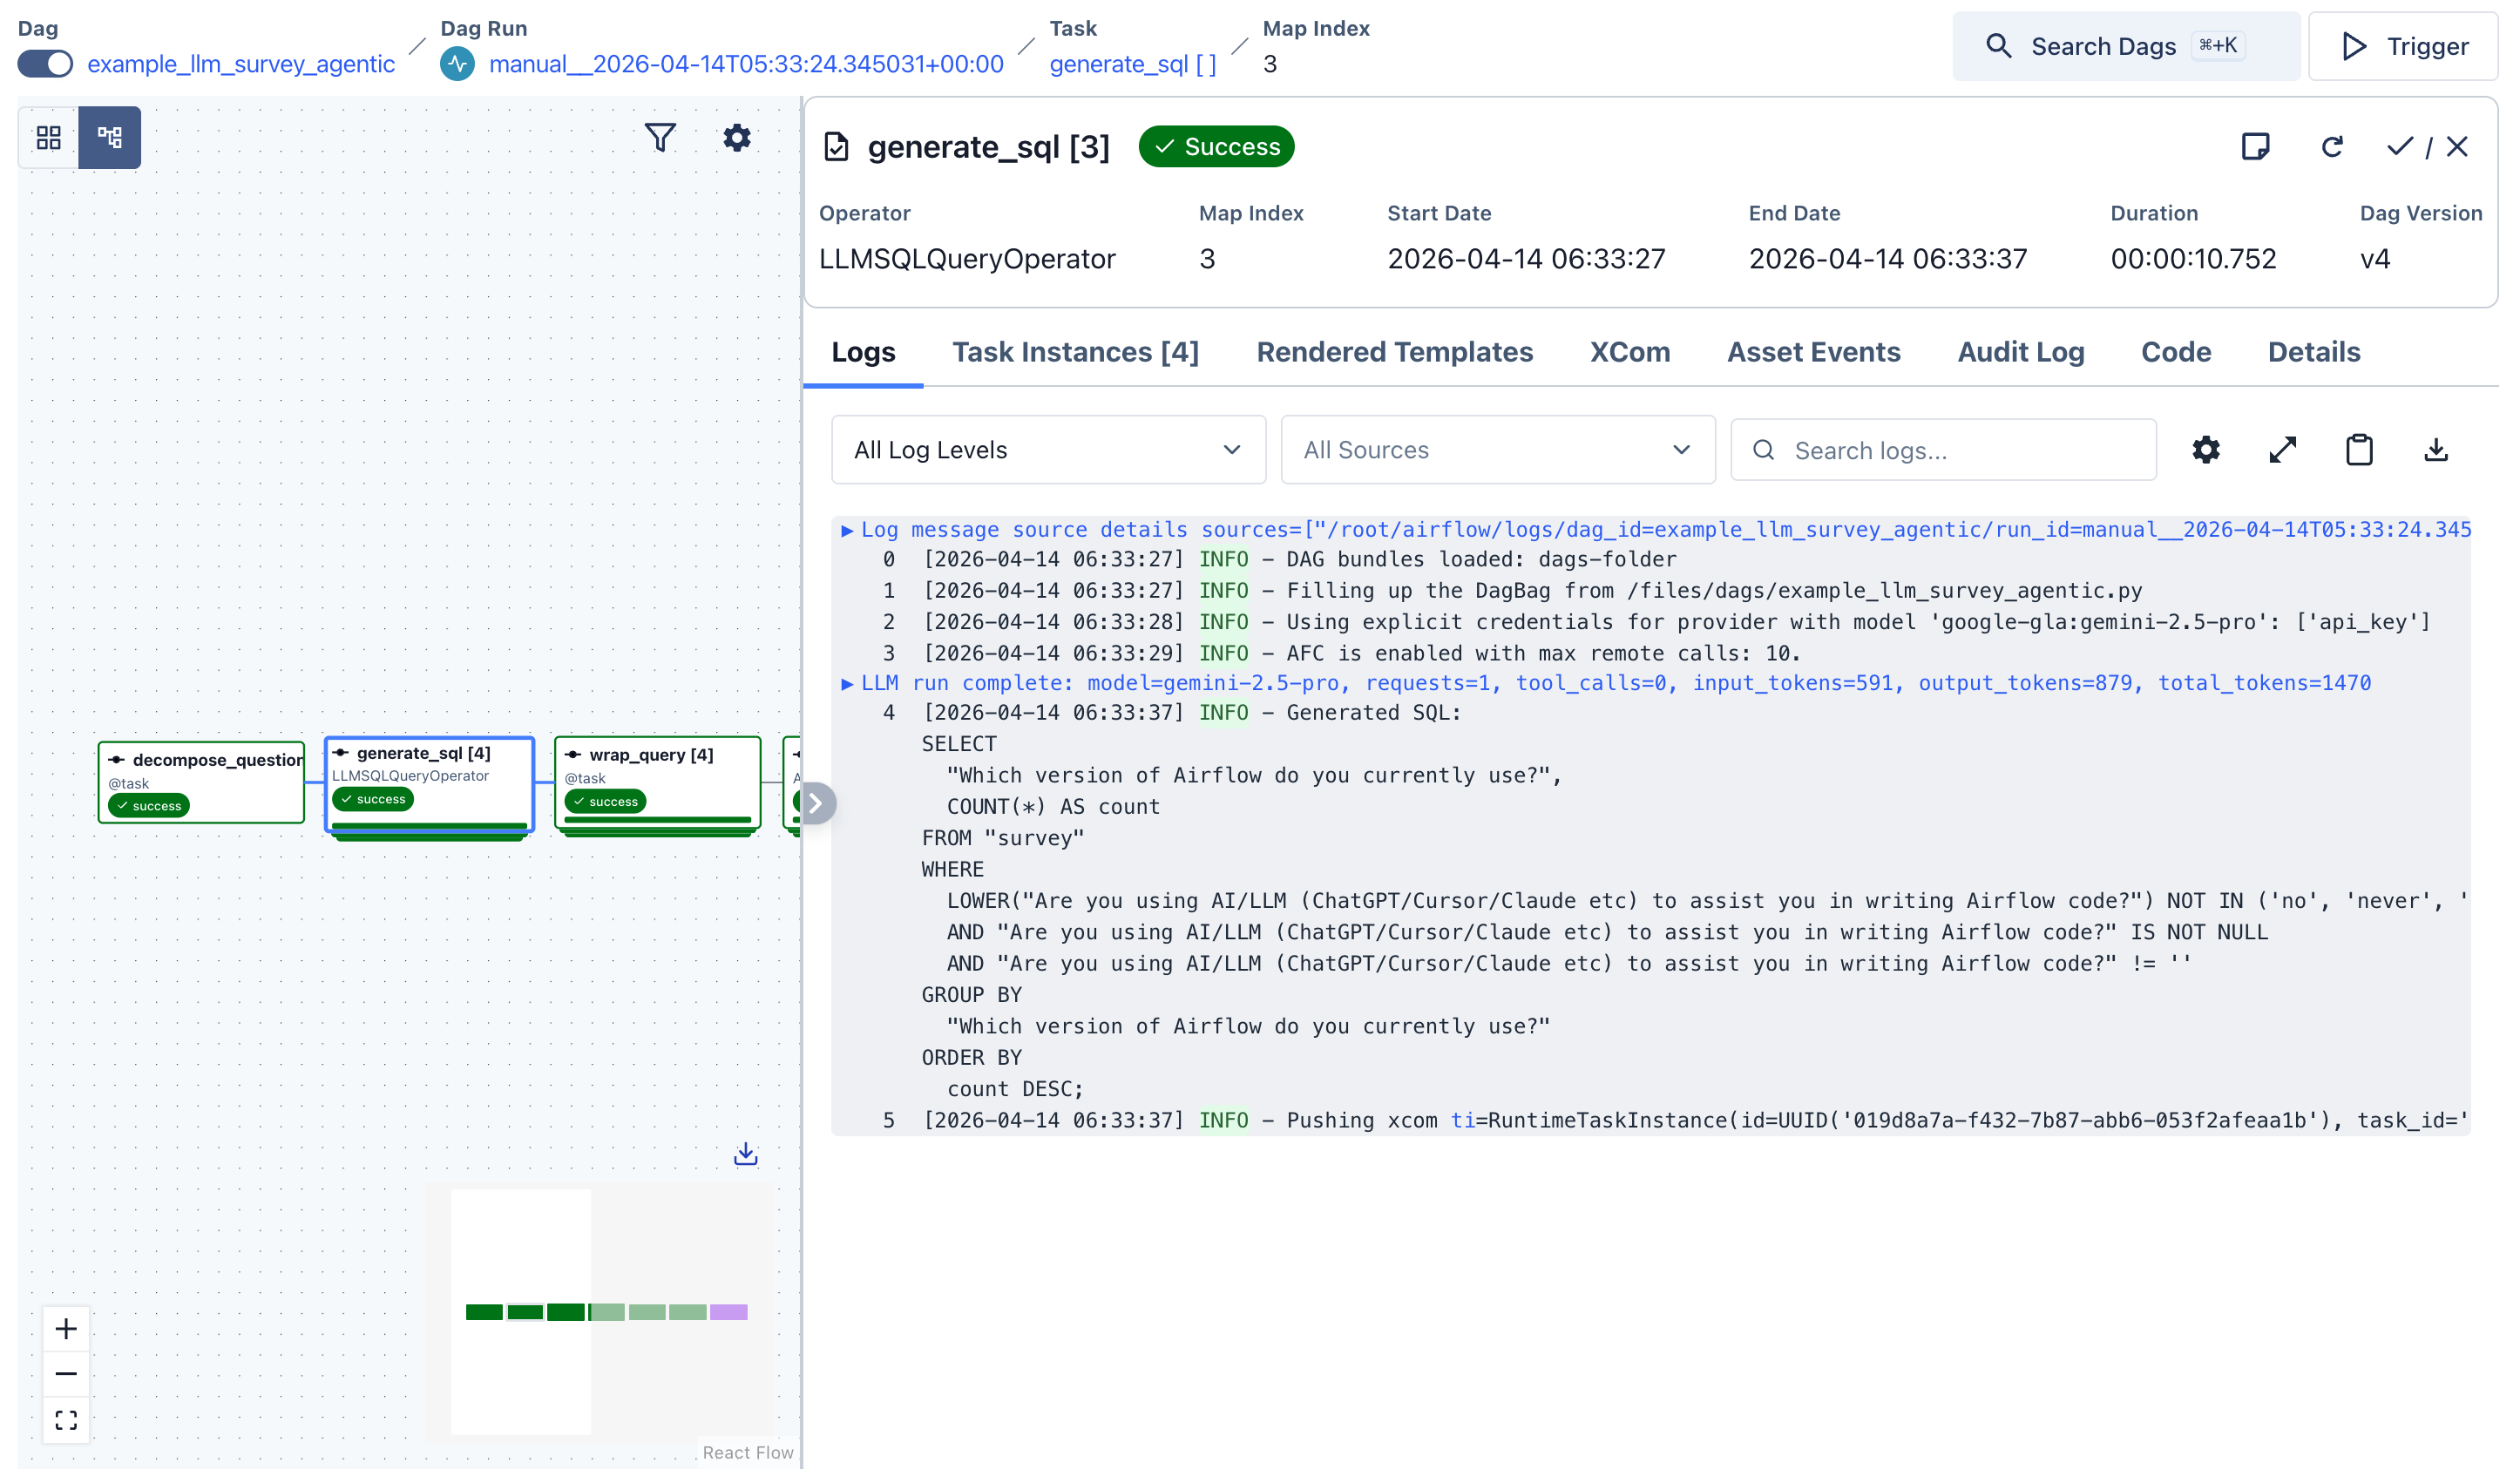Open the log display settings gear
This screenshot has width=2520, height=1483.
2205,450
